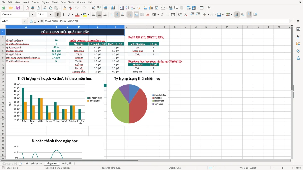Expand the formula bar
This screenshot has width=303, height=170.
(291, 21)
